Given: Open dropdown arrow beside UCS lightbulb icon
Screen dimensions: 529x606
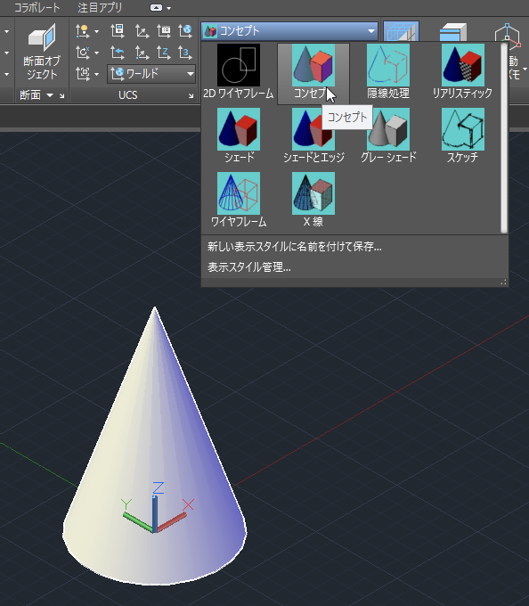Looking at the screenshot, I should tap(96, 31).
